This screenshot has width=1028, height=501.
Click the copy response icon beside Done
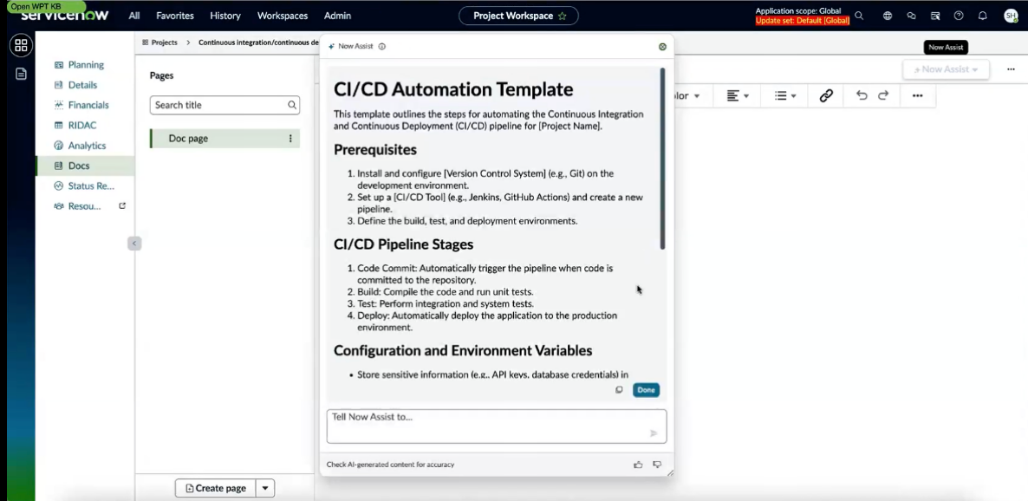618,389
